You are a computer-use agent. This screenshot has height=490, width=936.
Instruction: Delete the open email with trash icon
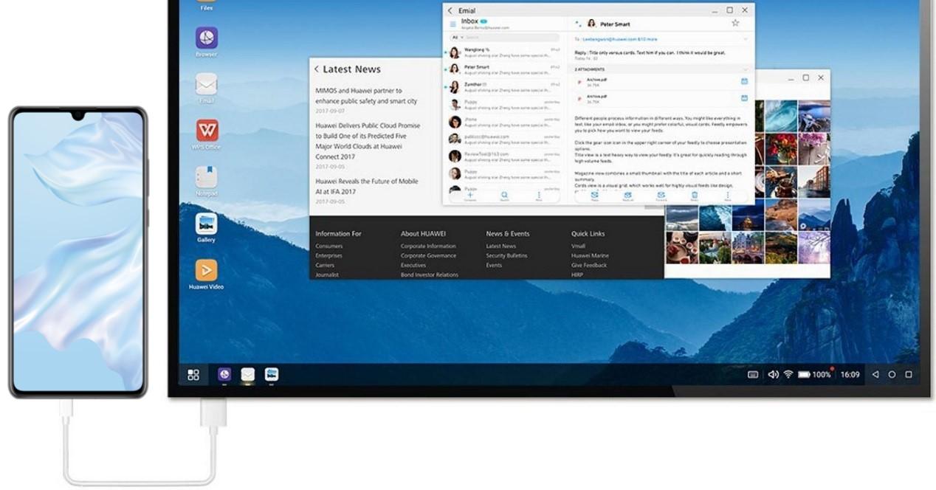[x=695, y=196]
